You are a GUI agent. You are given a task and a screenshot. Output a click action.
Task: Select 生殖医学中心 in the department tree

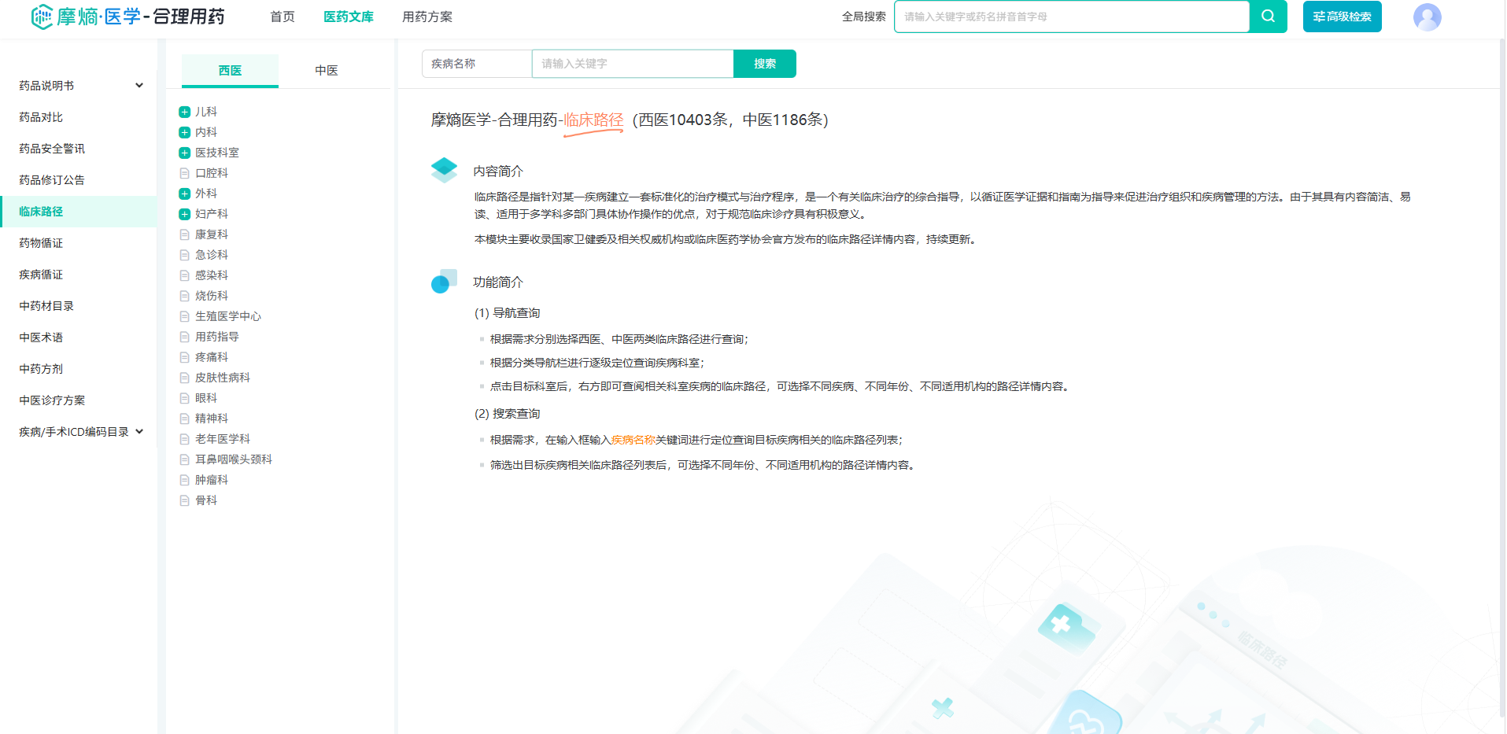coord(228,316)
